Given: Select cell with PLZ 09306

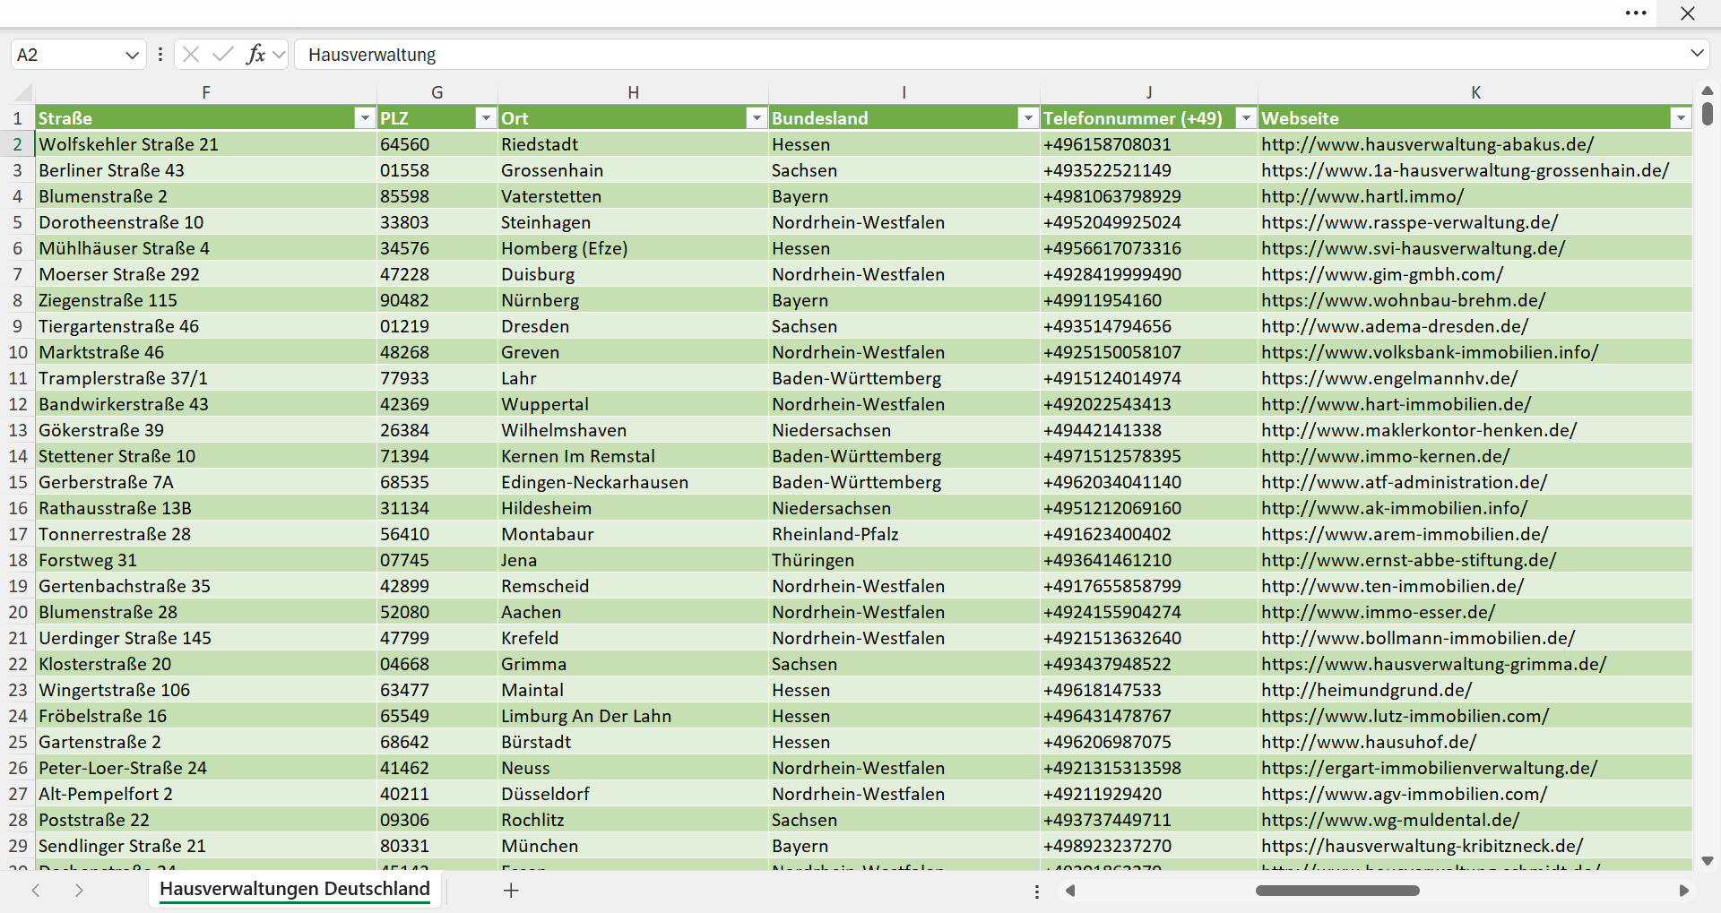Looking at the screenshot, I should click(437, 820).
